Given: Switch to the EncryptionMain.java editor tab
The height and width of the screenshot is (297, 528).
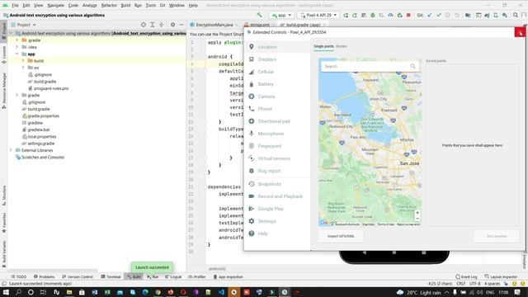Looking at the screenshot, I should coord(214,25).
